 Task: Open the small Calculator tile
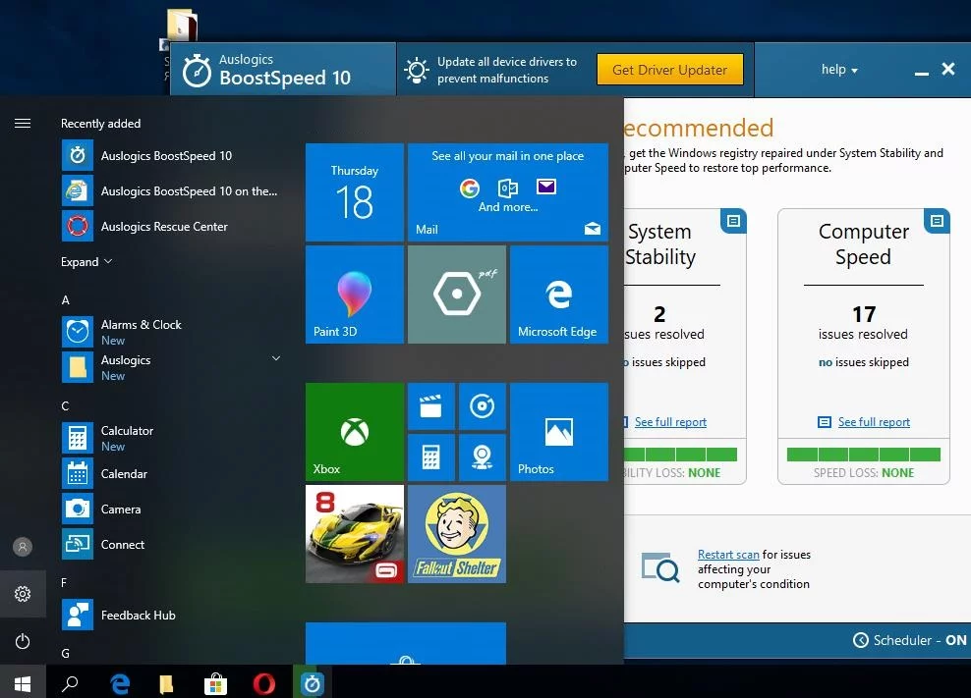pos(430,457)
